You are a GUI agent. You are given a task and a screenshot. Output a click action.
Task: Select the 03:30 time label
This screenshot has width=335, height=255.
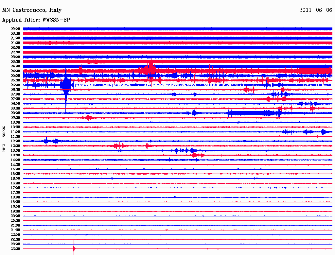pyautogui.click(x=15, y=61)
